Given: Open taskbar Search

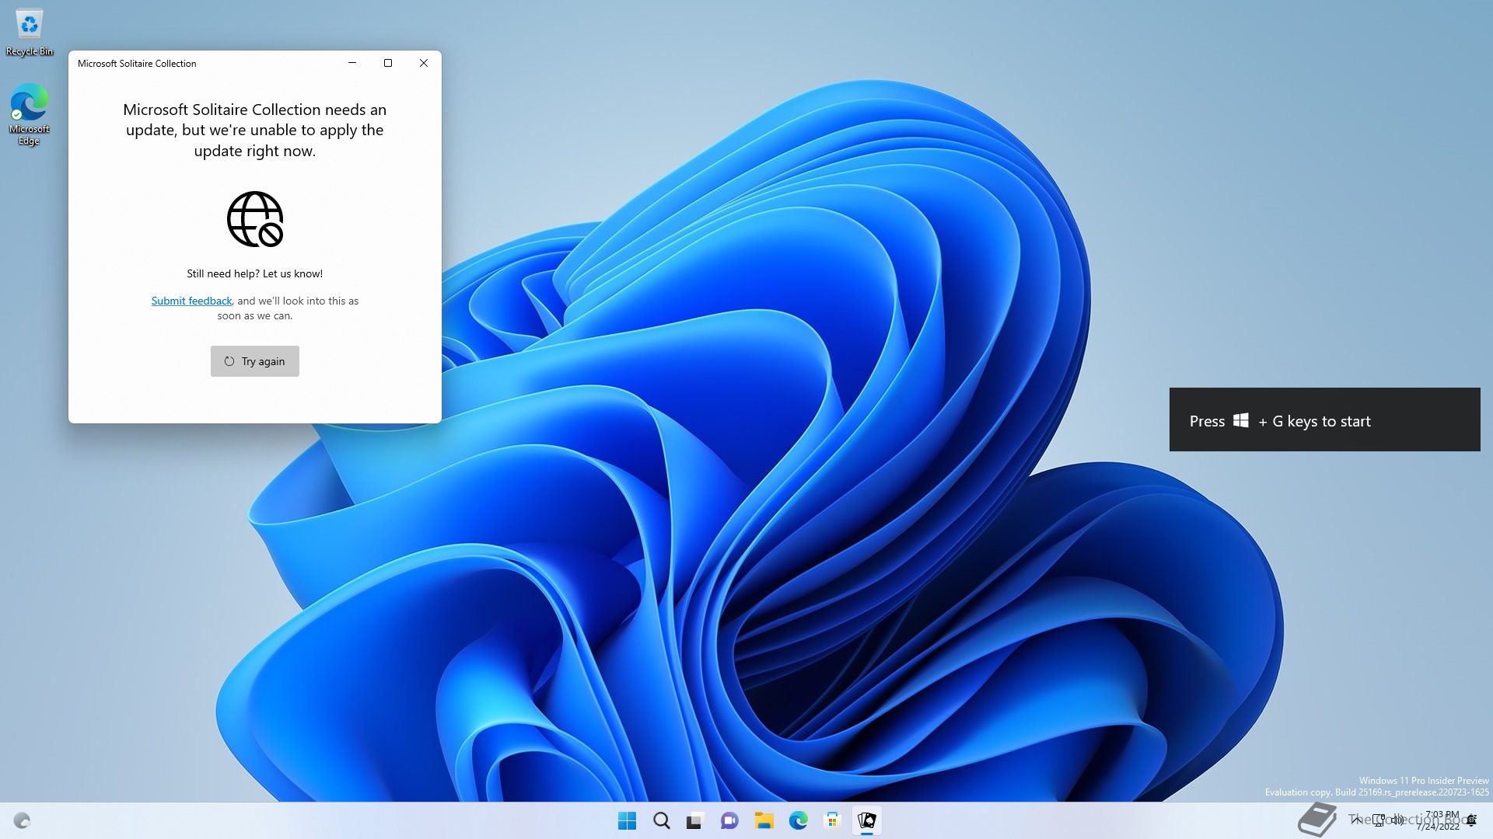Looking at the screenshot, I should pos(661,820).
